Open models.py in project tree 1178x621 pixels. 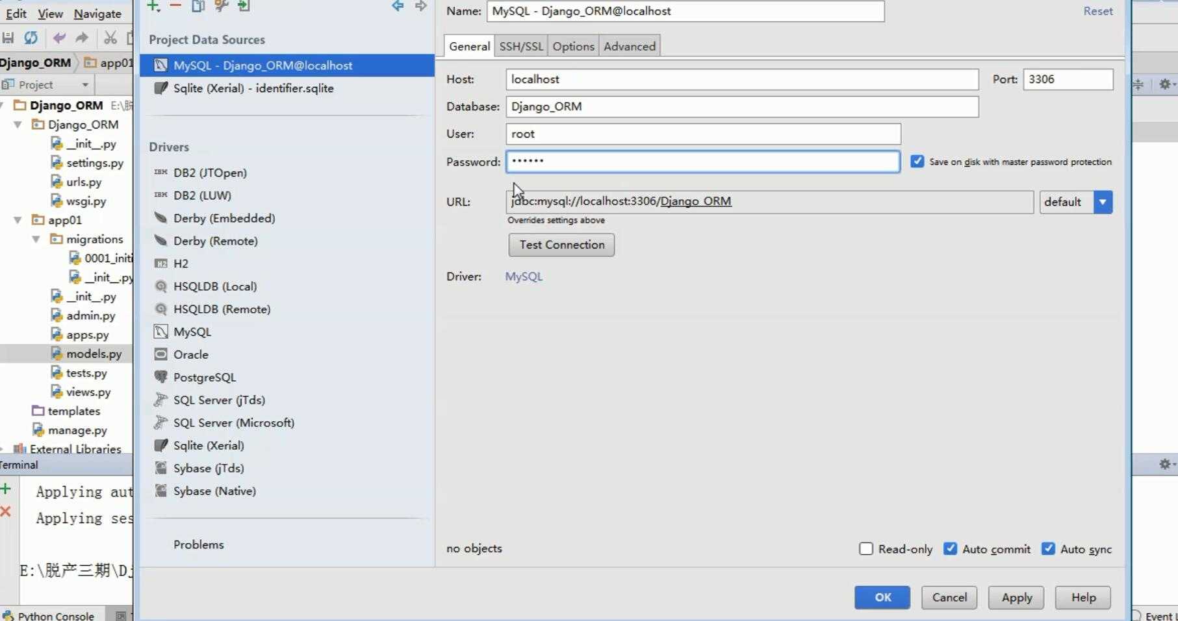click(x=94, y=354)
